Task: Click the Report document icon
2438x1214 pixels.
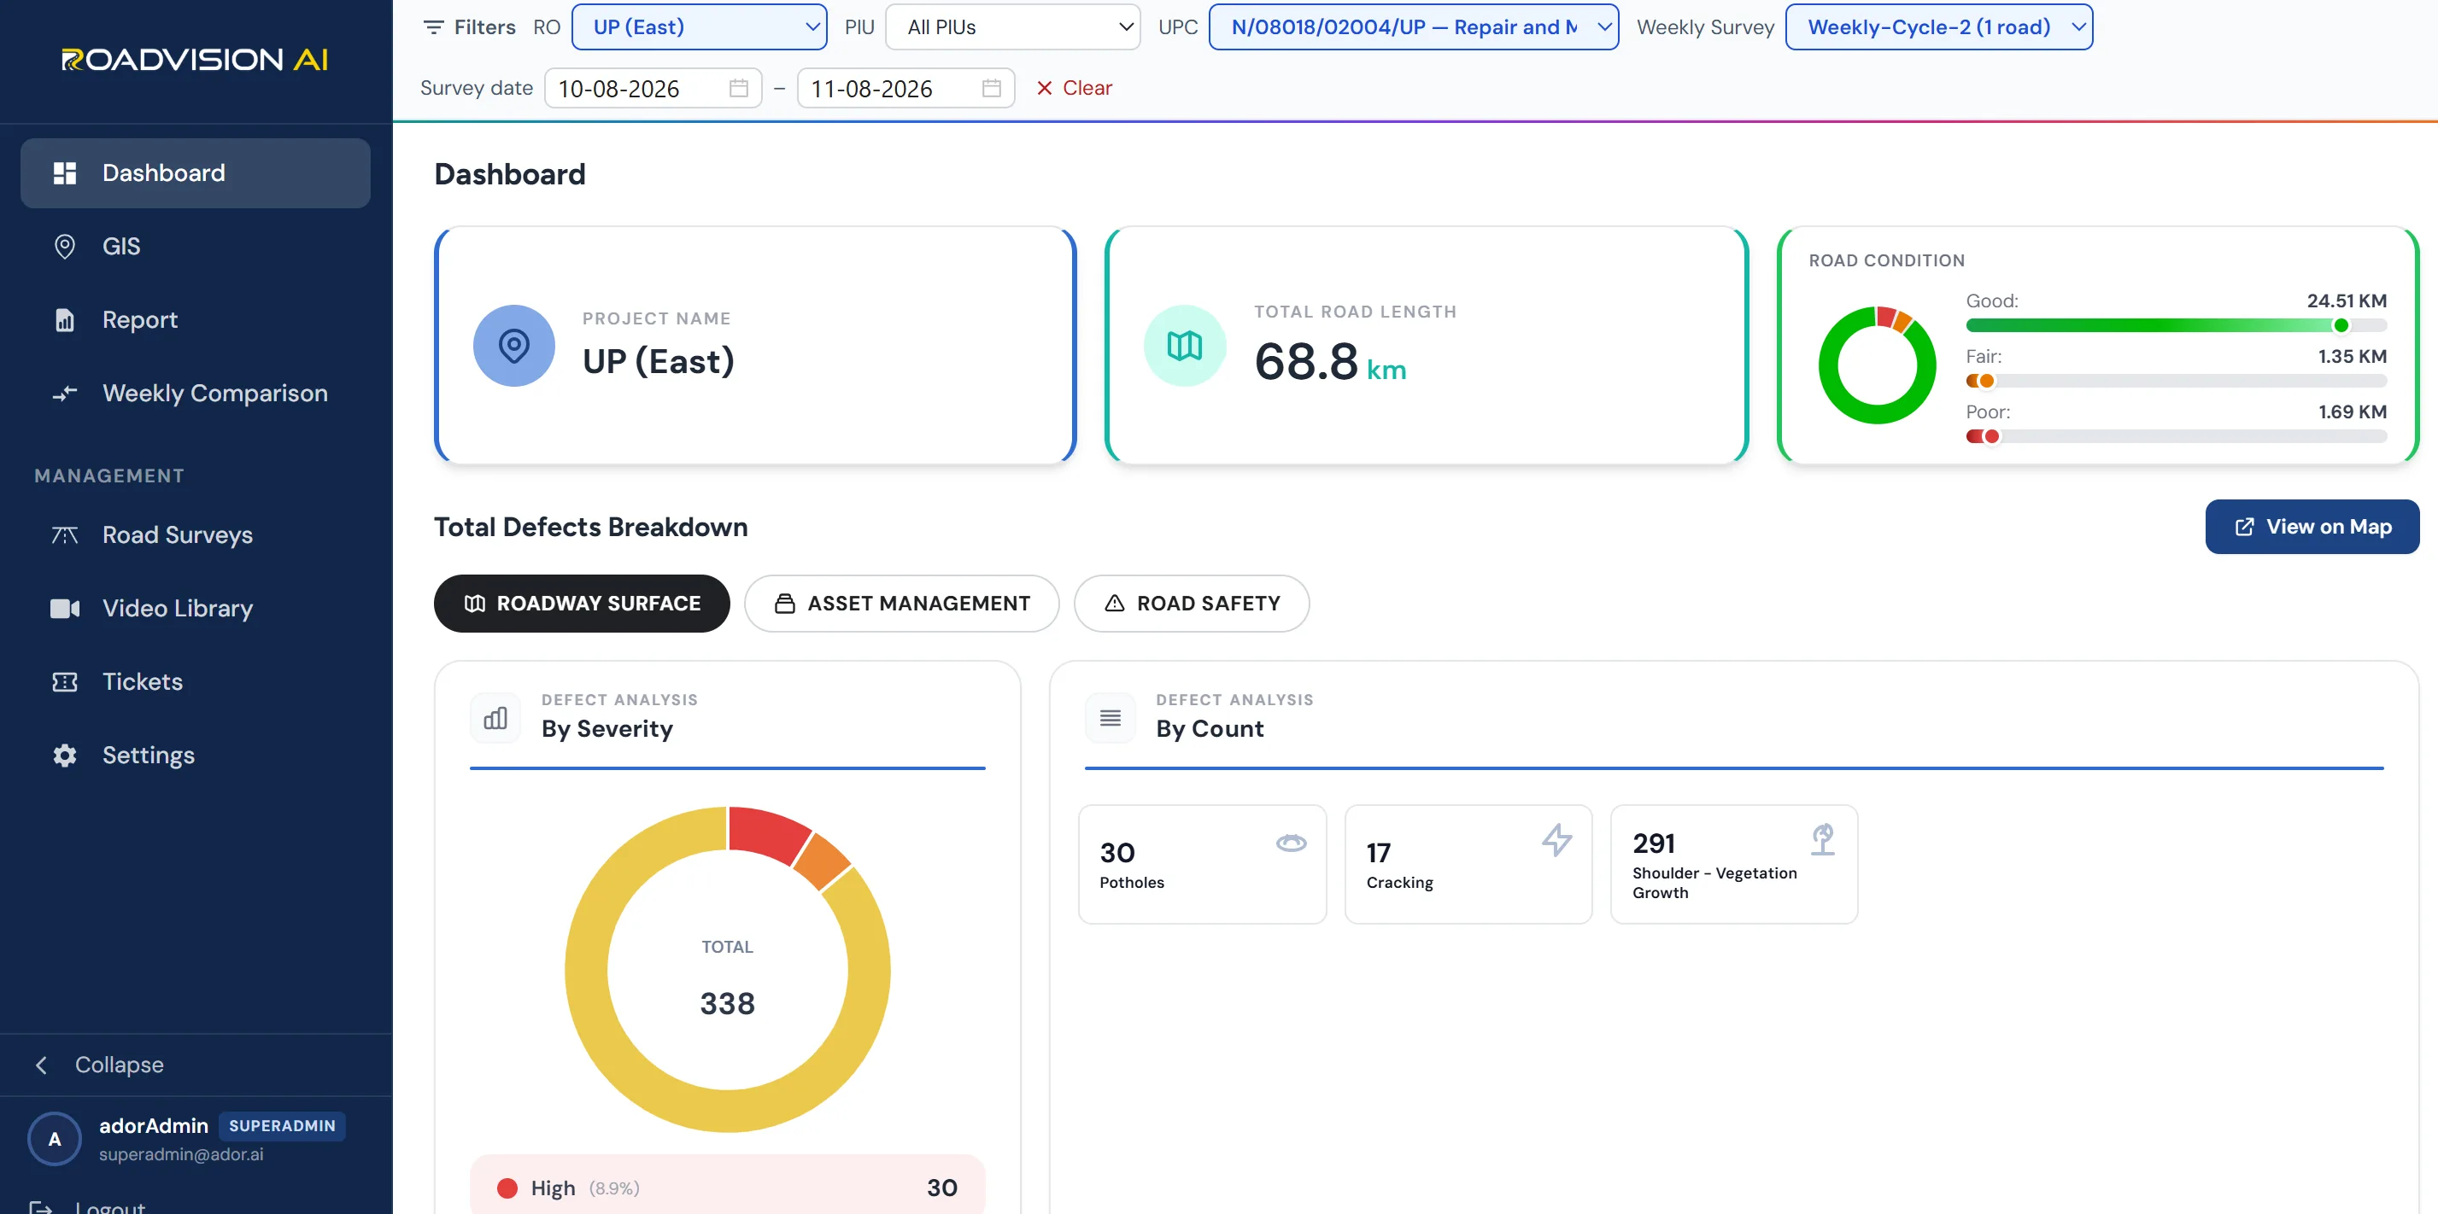Action: coord(64,320)
